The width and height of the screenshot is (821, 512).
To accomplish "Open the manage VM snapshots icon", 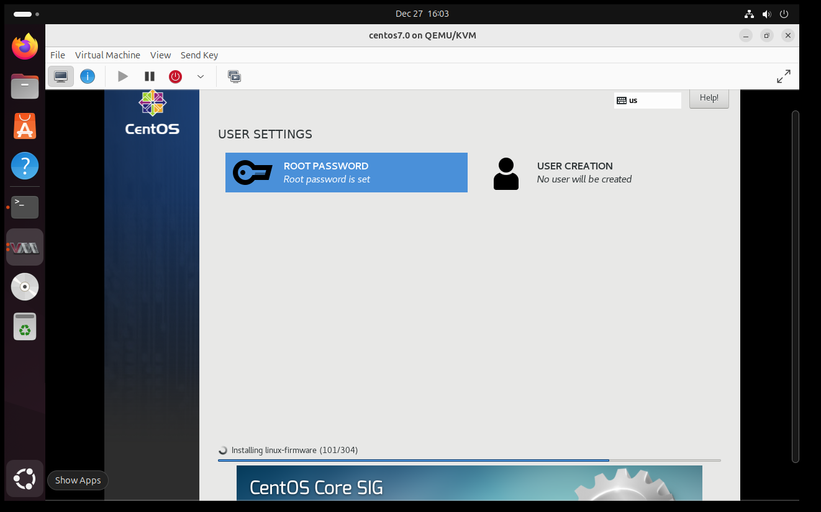I will click(234, 76).
